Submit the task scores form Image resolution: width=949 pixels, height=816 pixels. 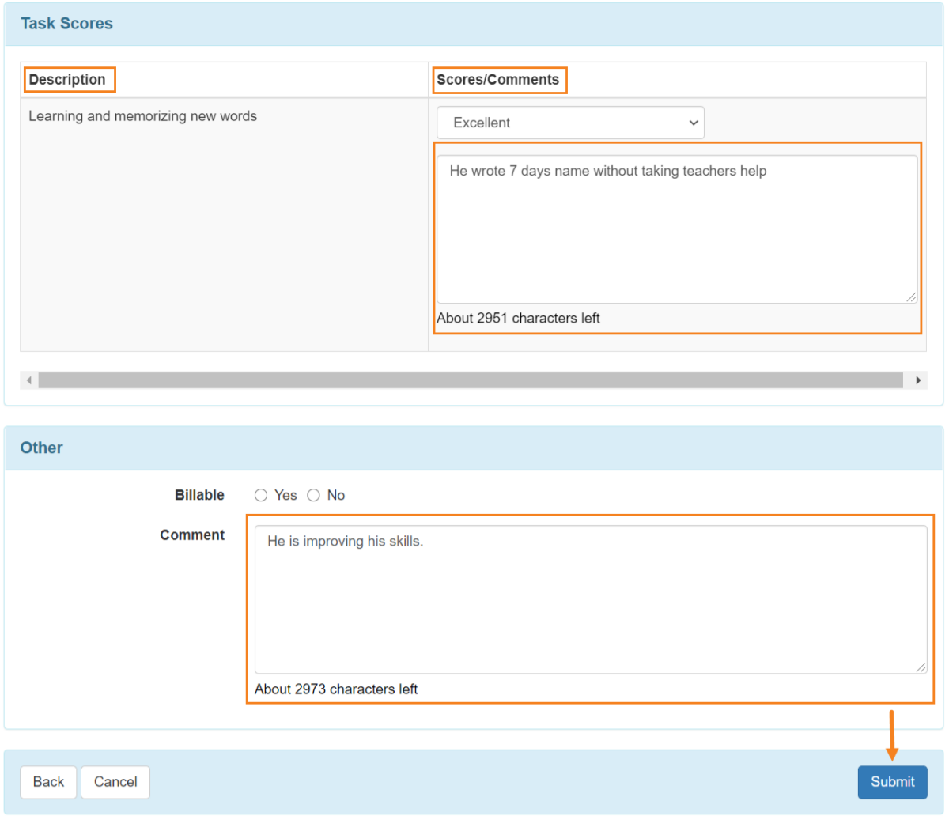click(892, 782)
